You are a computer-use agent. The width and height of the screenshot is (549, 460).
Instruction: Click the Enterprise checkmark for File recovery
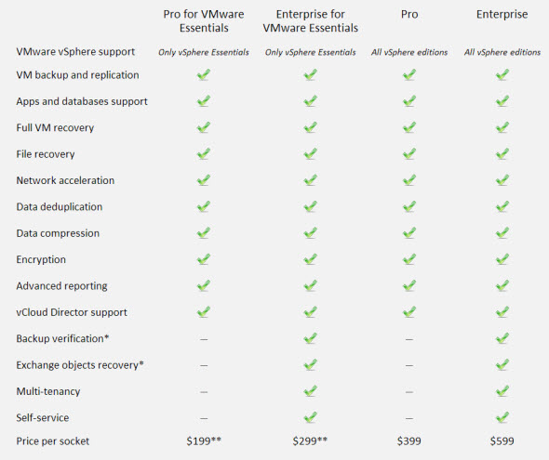pyautogui.click(x=502, y=154)
